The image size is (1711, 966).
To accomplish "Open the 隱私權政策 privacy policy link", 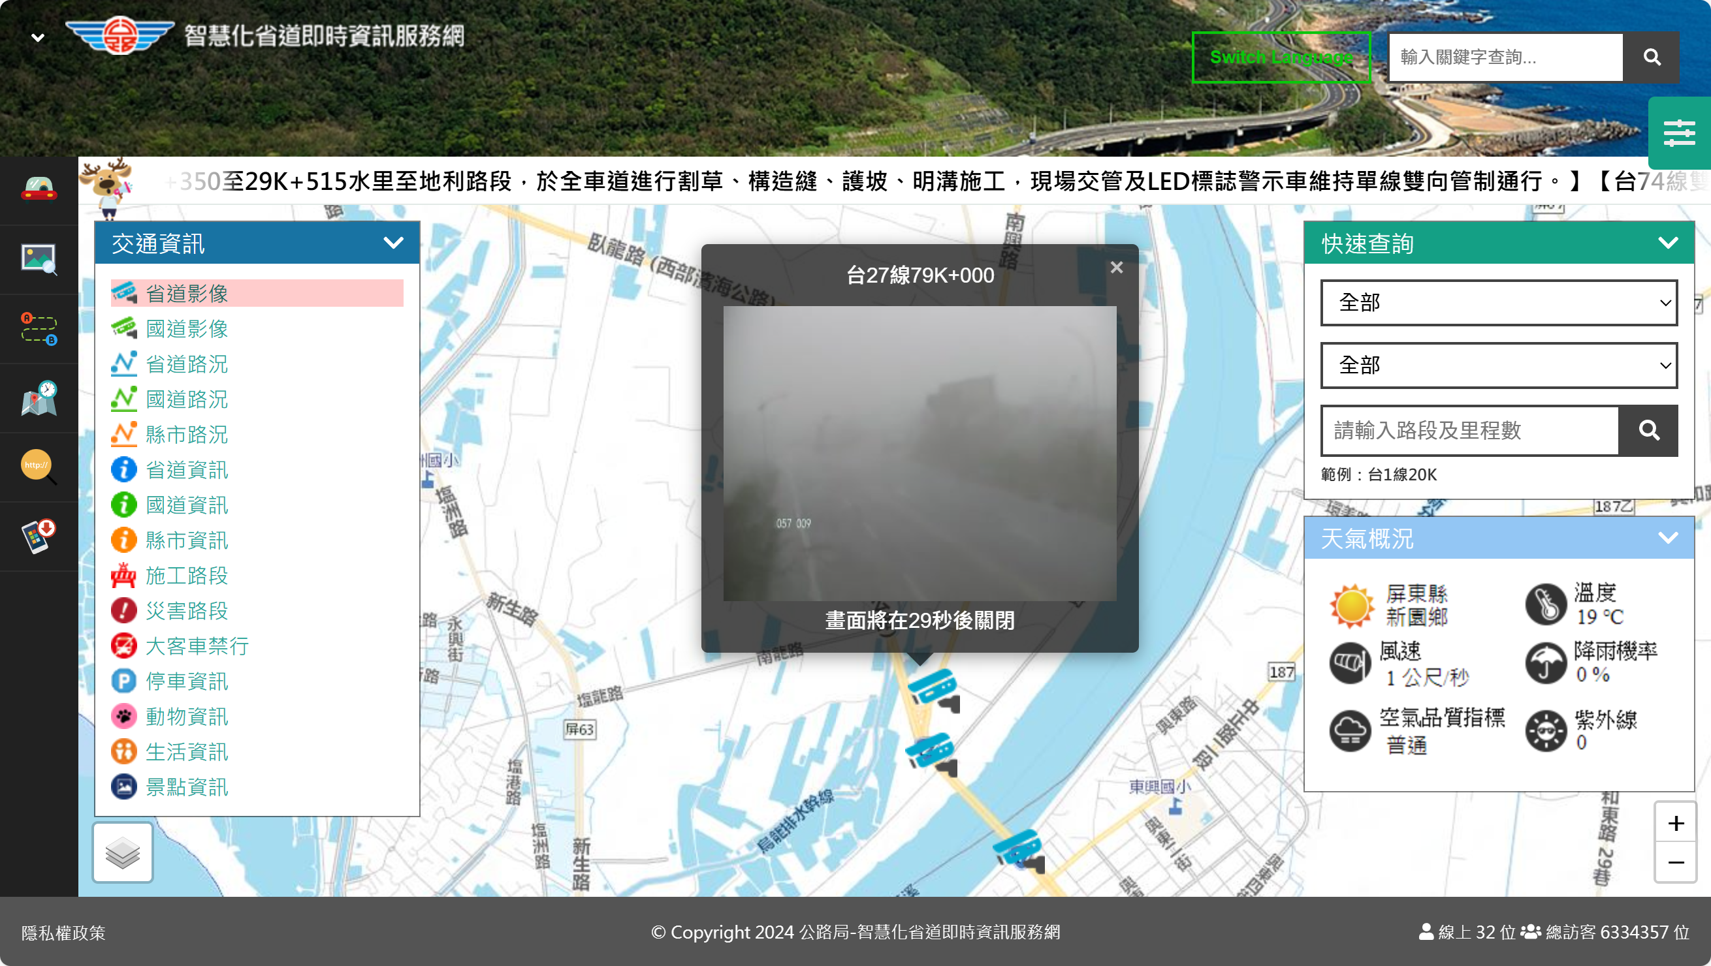I will (x=65, y=932).
